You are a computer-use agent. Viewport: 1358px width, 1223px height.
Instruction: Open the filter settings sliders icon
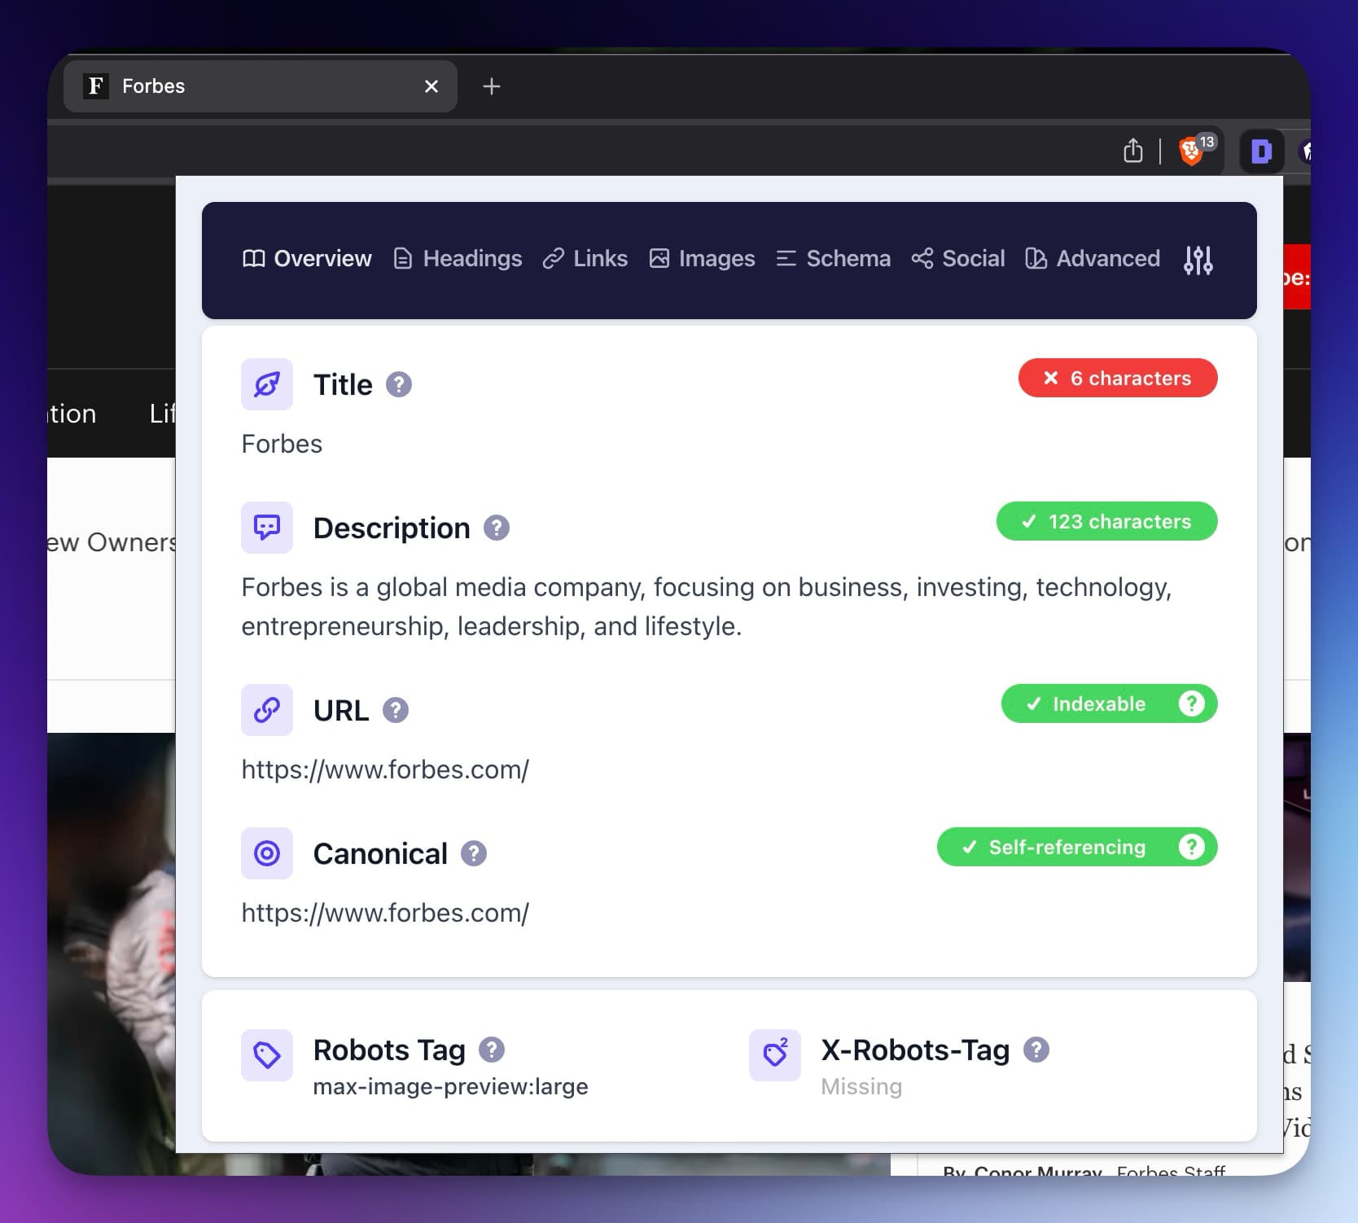tap(1198, 259)
